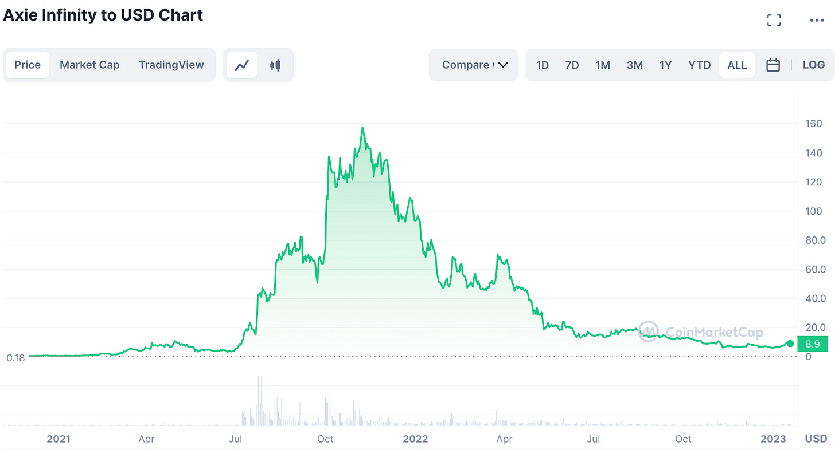Screen dimensions: 835x450
Task: Open the calendar date range picker
Action: pos(773,65)
